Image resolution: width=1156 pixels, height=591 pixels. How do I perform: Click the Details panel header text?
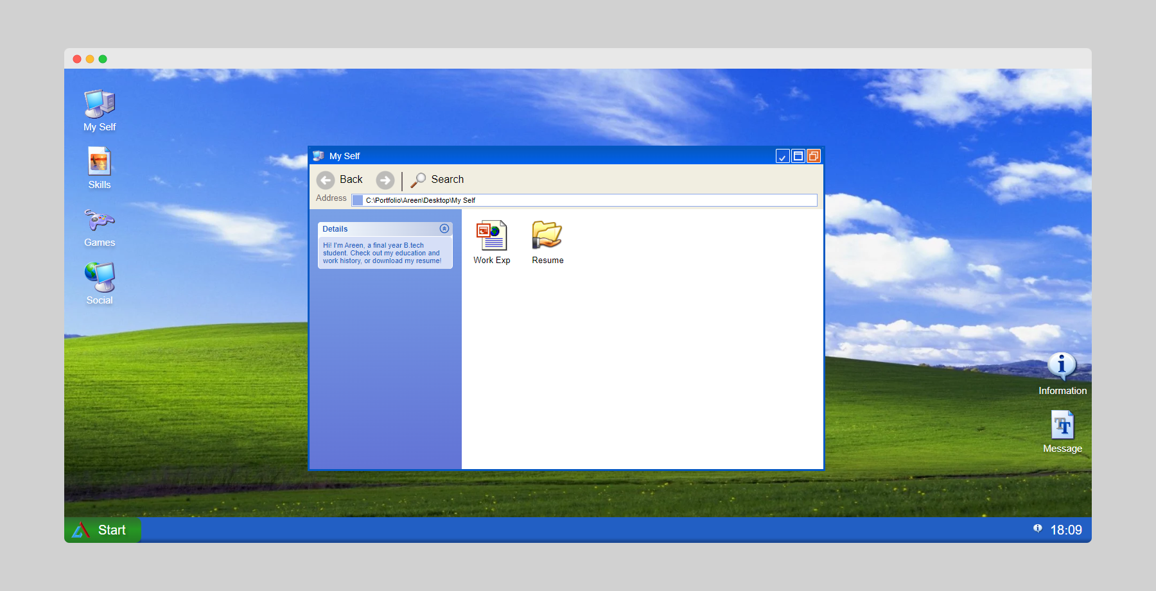click(x=335, y=229)
